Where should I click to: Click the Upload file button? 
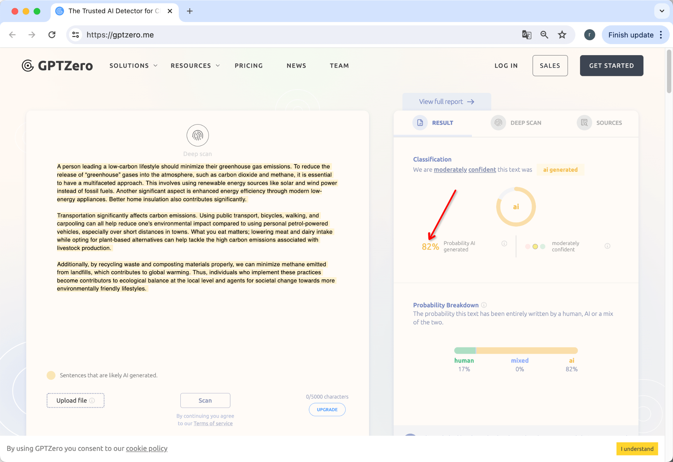pos(76,400)
